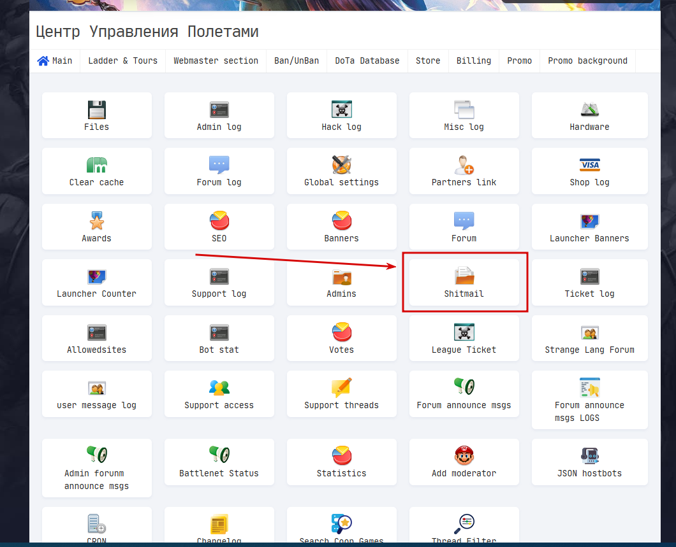Open the Support log icon
The image size is (676, 547).
219,277
